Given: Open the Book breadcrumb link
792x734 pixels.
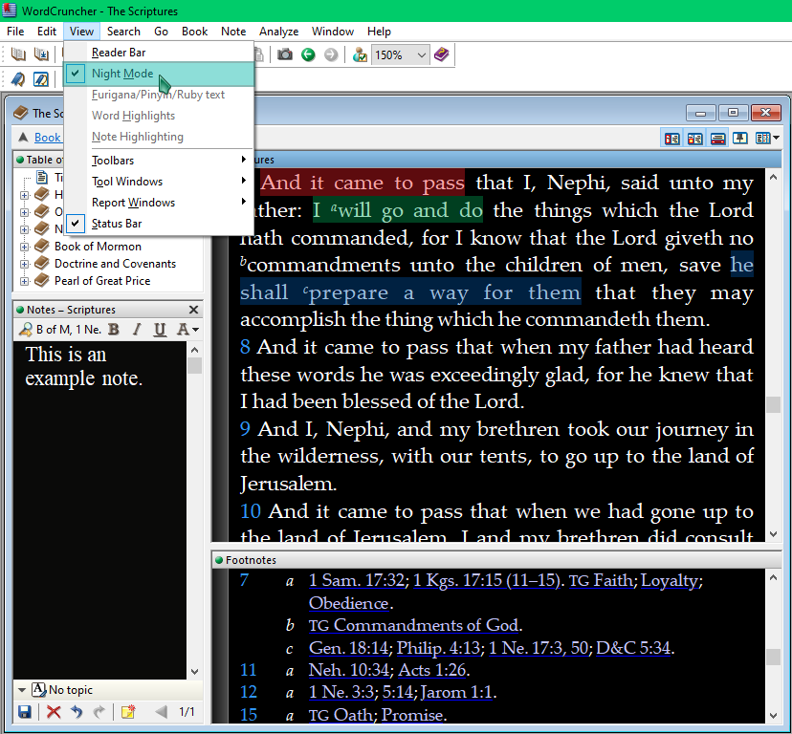Looking at the screenshot, I should pyautogui.click(x=48, y=138).
